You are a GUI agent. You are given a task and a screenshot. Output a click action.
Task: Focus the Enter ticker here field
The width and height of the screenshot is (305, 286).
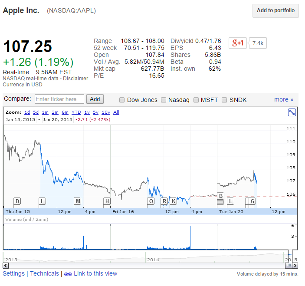59,99
